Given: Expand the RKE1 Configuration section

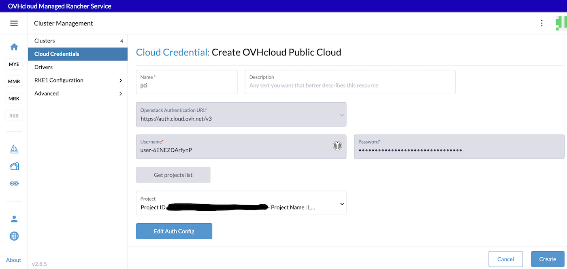Looking at the screenshot, I should pyautogui.click(x=77, y=80).
